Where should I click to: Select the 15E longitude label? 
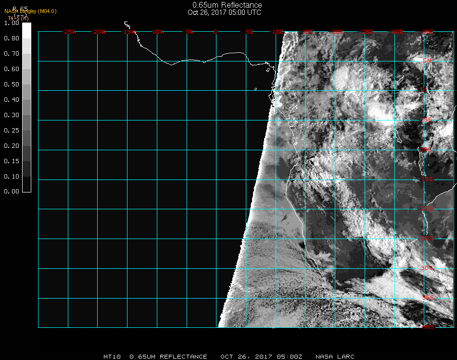coord(308,32)
